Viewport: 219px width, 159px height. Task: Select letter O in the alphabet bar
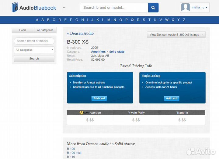121,20
